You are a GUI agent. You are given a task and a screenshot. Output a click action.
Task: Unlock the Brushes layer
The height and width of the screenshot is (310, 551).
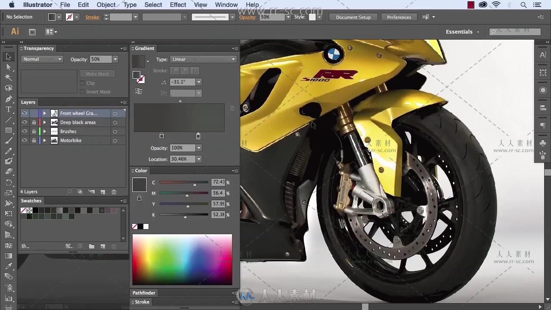tap(34, 131)
